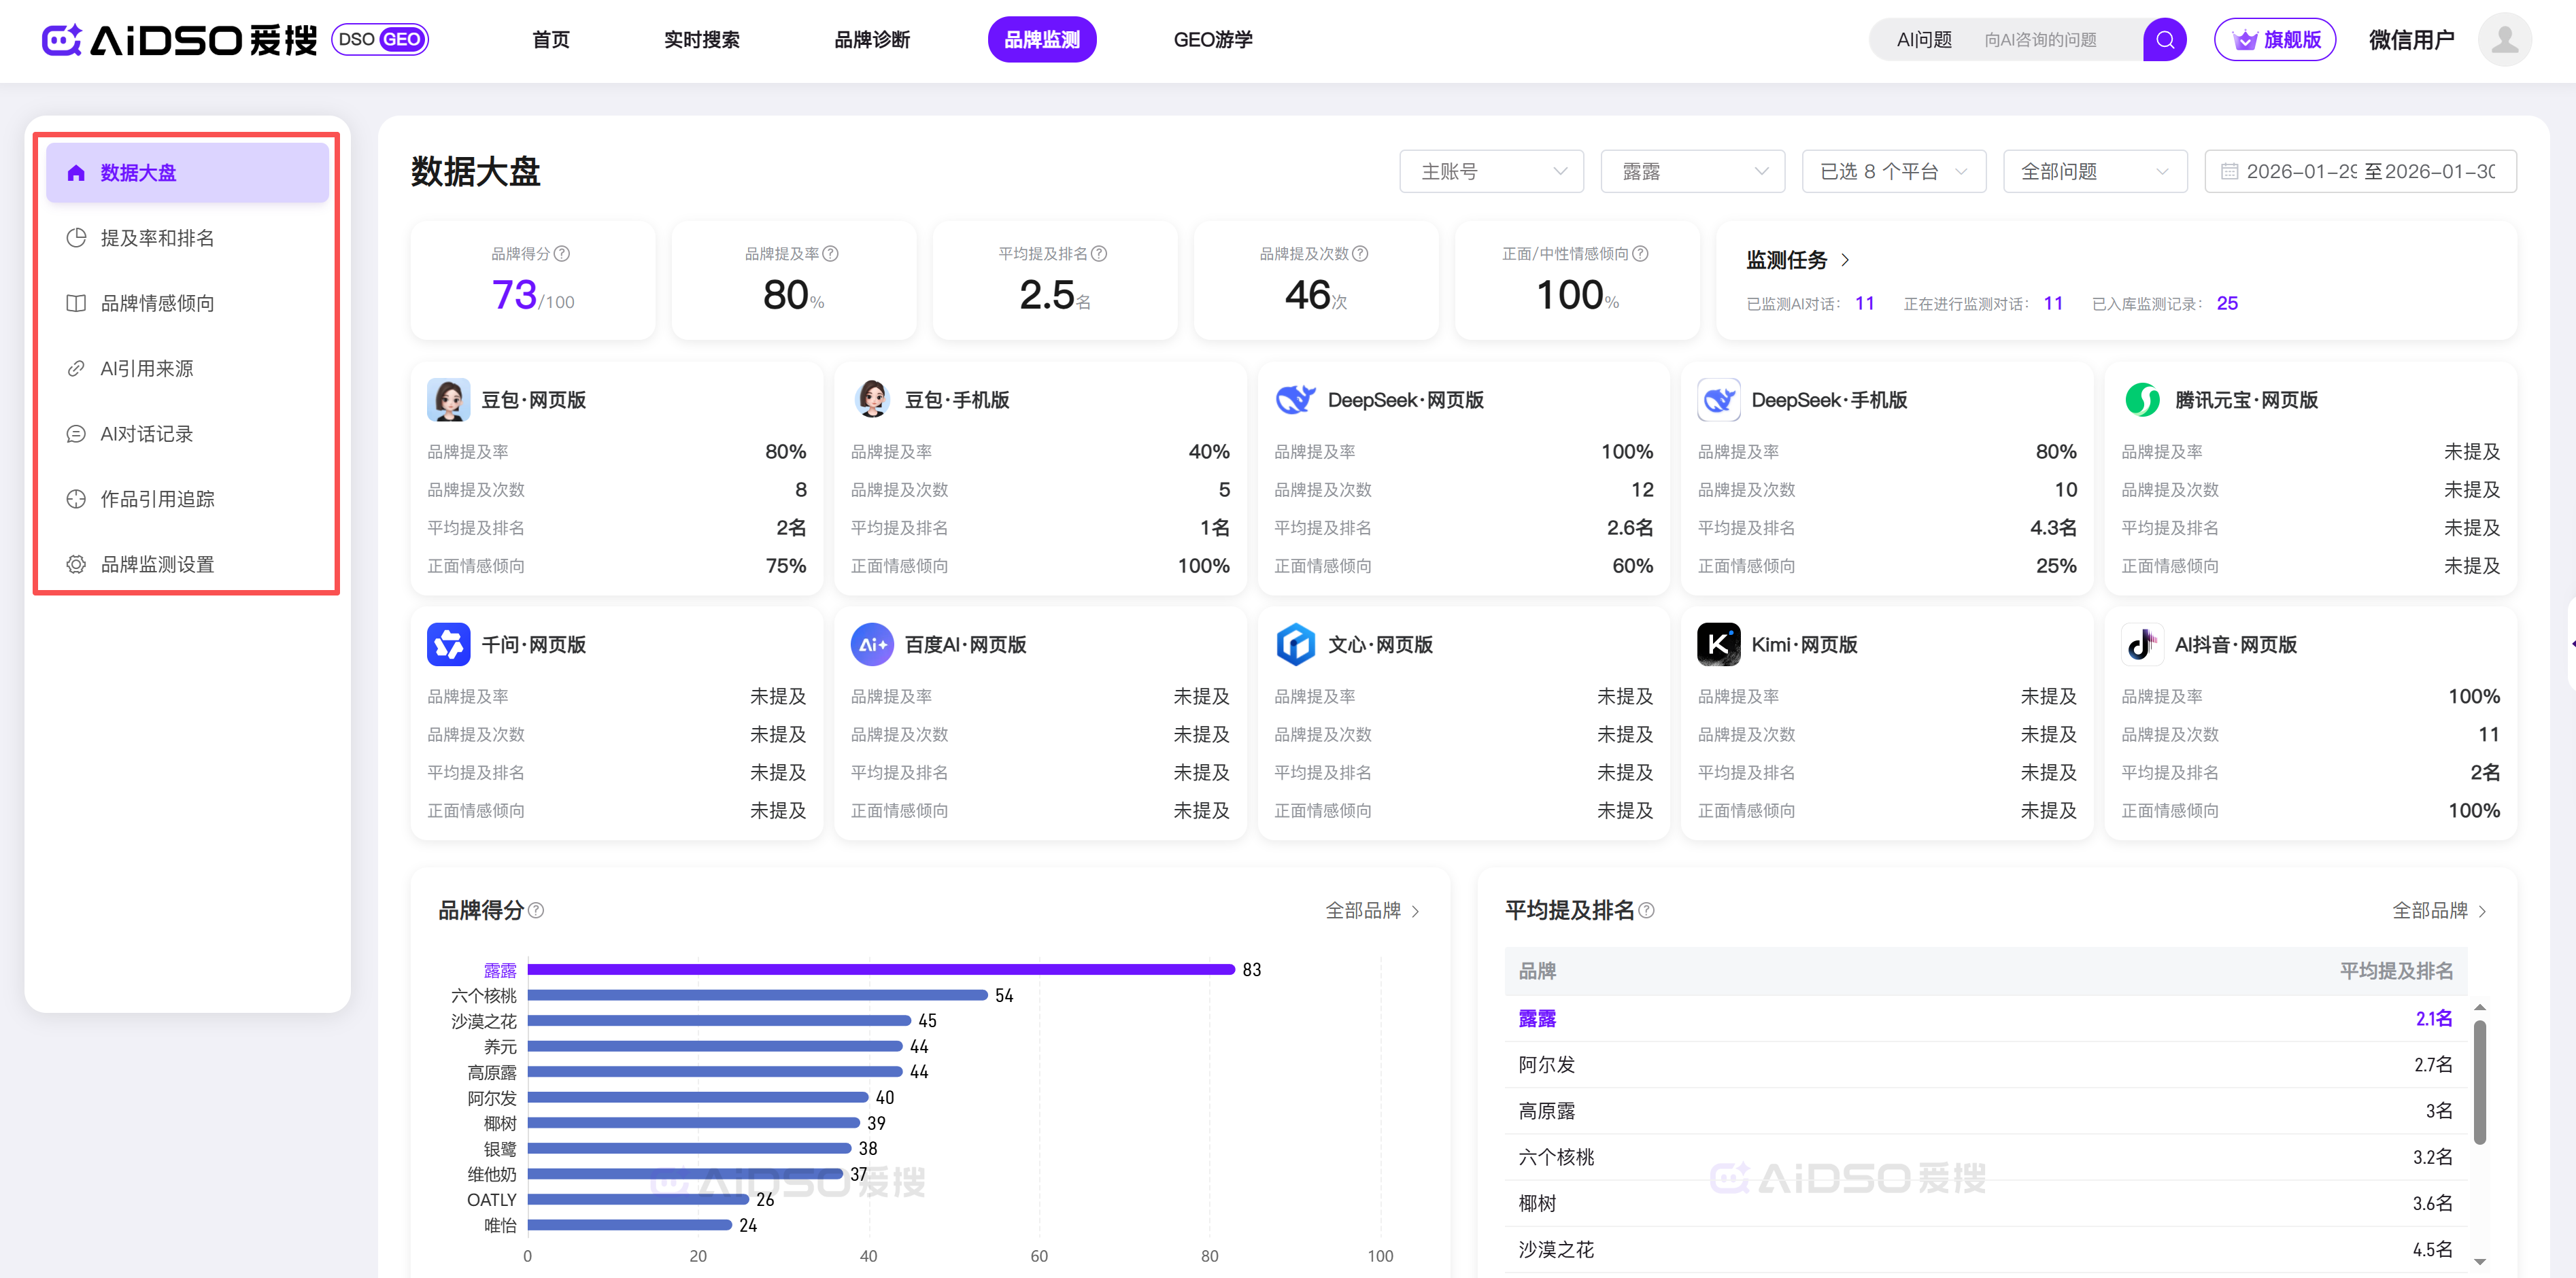Click the DeepSeek·网页版 whale logo
The image size is (2576, 1278).
1295,400
